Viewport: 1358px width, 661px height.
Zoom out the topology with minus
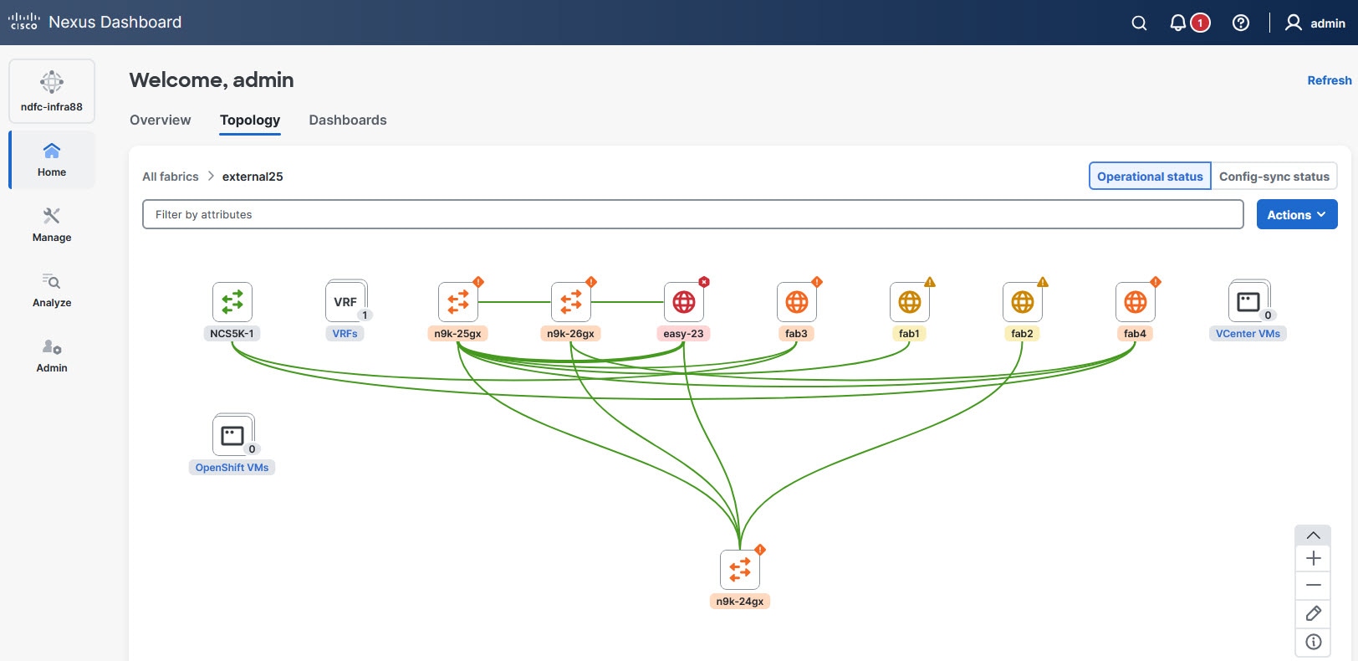click(x=1313, y=586)
